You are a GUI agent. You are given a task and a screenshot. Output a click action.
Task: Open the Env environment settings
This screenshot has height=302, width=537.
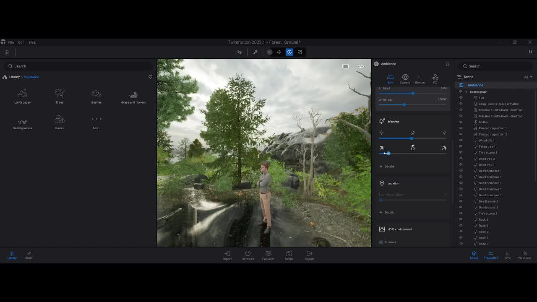(x=390, y=78)
